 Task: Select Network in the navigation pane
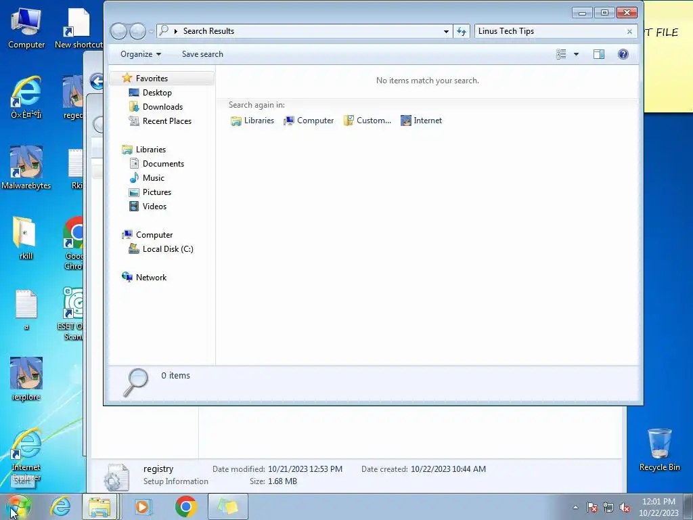pyautogui.click(x=151, y=277)
